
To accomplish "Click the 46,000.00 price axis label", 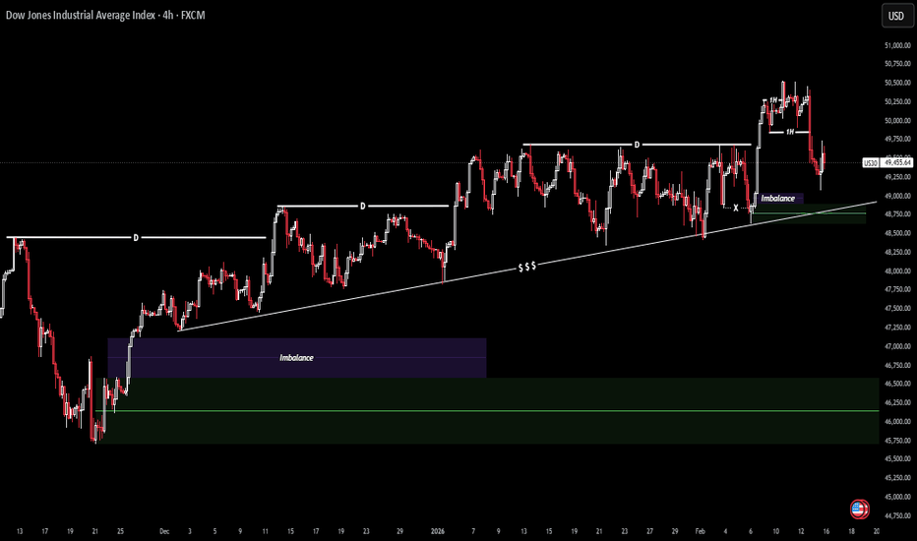I will [897, 422].
